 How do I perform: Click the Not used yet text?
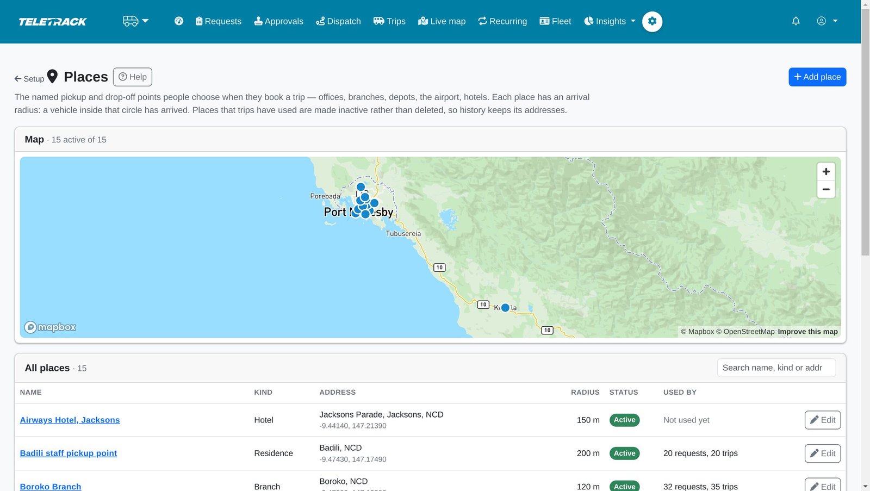686,420
